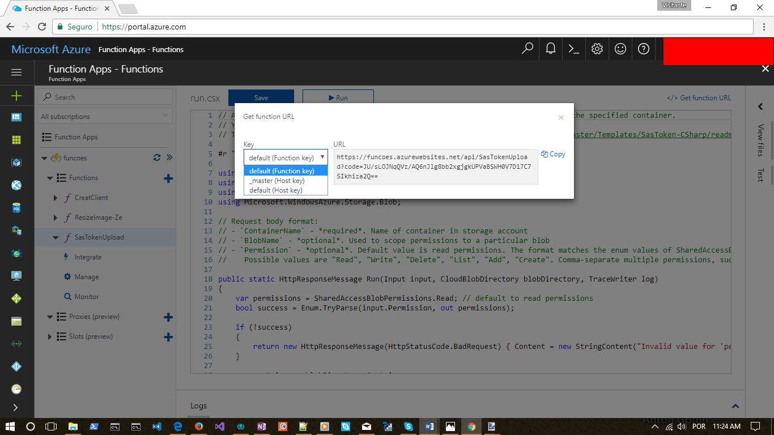Image resolution: width=774 pixels, height=435 pixels.
Task: Select default (Host key) option
Action: pyautogui.click(x=286, y=190)
